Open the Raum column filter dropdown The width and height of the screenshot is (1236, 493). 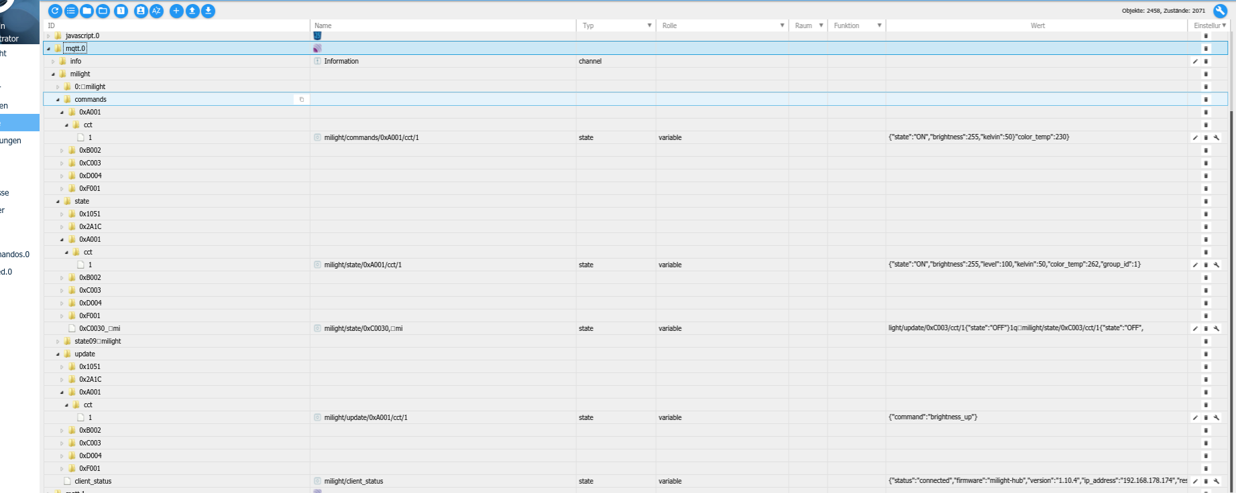(821, 25)
